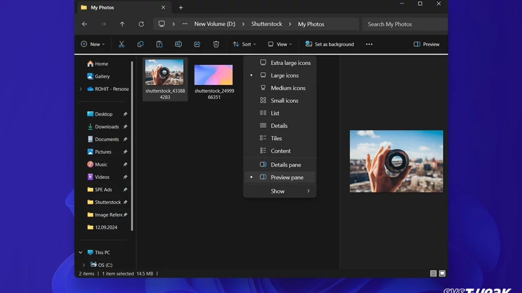Viewport: 522px width, 293px height.
Task: Select shutterstock_433884283 lens photo thumbnail
Action: pyautogui.click(x=165, y=79)
